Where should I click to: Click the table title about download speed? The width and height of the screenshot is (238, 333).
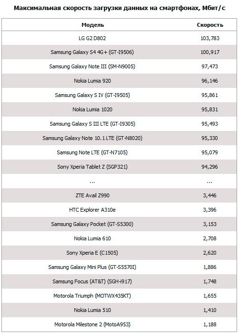120,8
